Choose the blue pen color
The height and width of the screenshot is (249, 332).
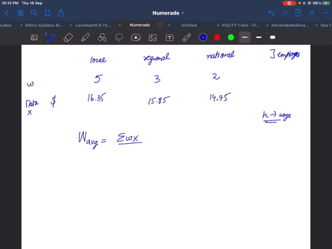point(203,37)
